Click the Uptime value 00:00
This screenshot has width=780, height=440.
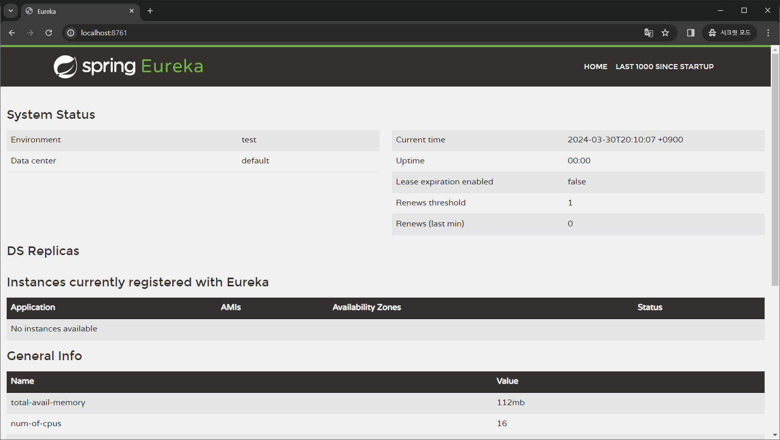579,161
